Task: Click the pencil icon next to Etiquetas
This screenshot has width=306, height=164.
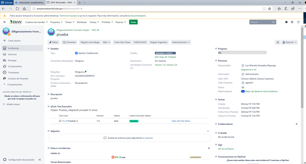Action: click(85, 72)
